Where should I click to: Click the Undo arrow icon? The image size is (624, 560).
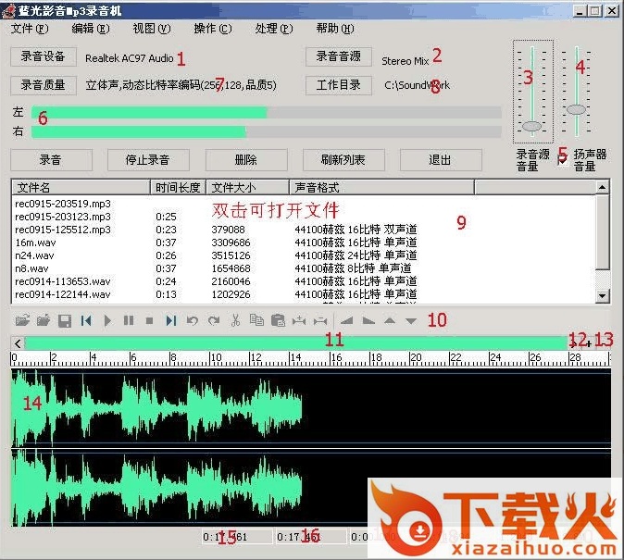click(193, 321)
